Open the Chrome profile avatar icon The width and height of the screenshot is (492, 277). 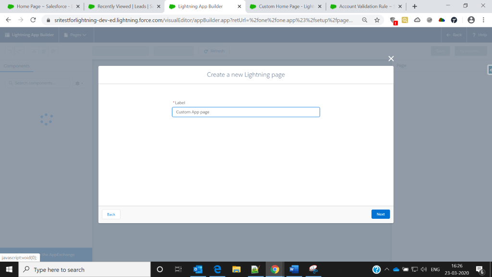471,20
